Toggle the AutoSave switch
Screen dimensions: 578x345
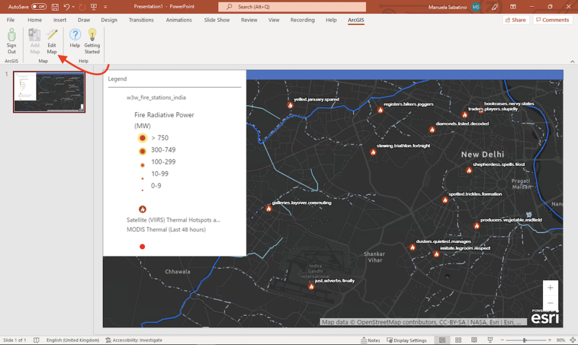39,7
